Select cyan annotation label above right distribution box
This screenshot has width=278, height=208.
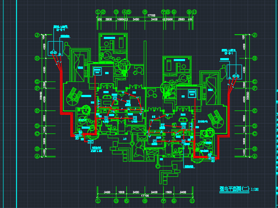(228, 52)
